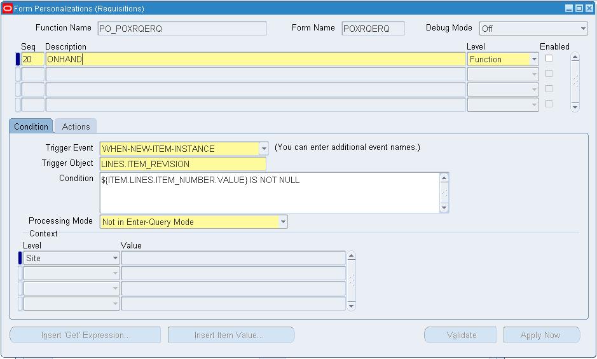597x359 pixels.
Task: Click the Apply Now button
Action: click(541, 335)
